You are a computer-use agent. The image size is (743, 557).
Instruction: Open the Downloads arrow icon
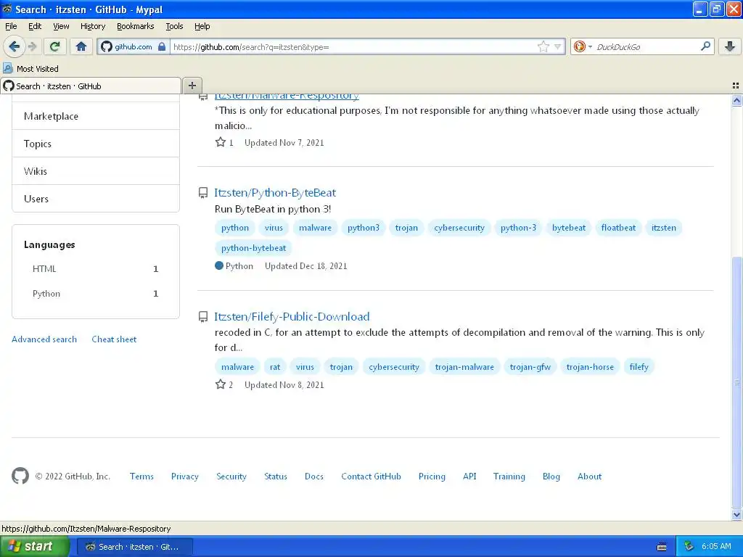(730, 46)
